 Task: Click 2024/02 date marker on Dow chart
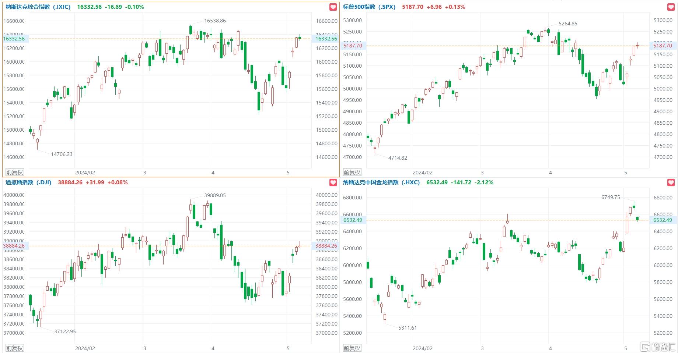pyautogui.click(x=85, y=348)
